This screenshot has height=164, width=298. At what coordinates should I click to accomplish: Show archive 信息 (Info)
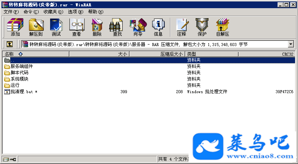(158, 27)
